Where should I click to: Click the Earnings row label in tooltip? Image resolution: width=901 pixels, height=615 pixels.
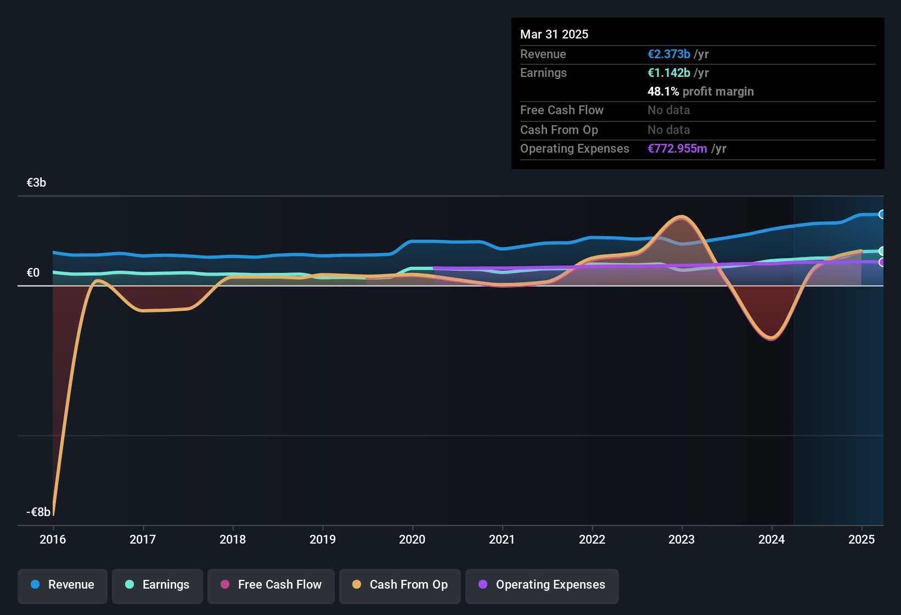pos(543,72)
